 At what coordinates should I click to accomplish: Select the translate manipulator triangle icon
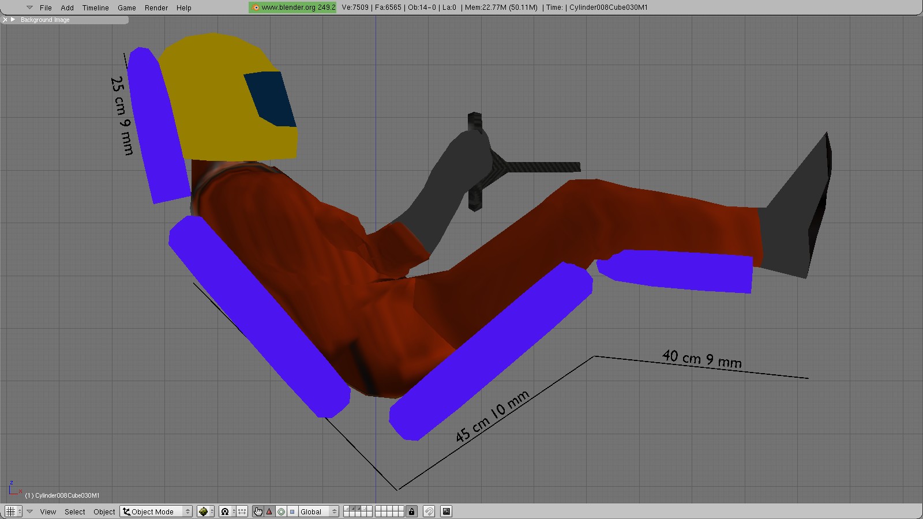pos(269,512)
